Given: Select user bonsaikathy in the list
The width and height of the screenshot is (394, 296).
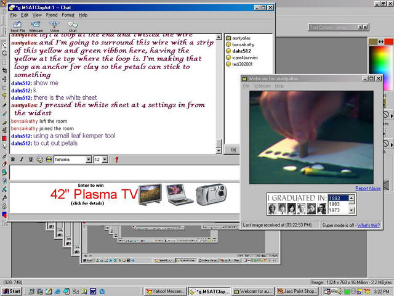Looking at the screenshot, I should click(243, 44).
